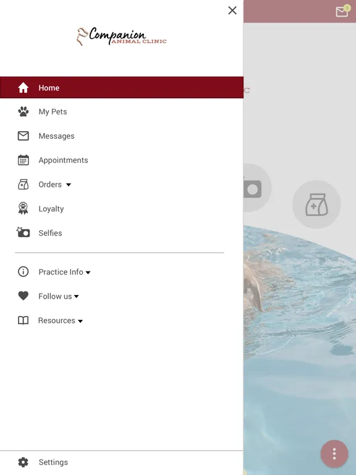The width and height of the screenshot is (356, 475).
Task: Open My Pets paw icon
Action: pos(23,112)
